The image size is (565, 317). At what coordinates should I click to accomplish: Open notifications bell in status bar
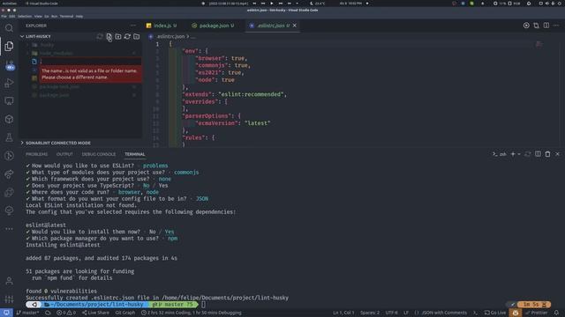(557, 313)
